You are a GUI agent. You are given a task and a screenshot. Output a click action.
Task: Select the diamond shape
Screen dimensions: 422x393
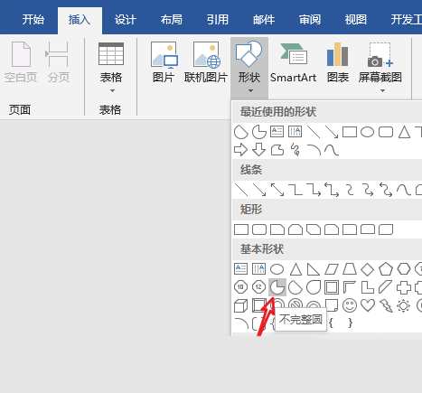[x=368, y=269]
